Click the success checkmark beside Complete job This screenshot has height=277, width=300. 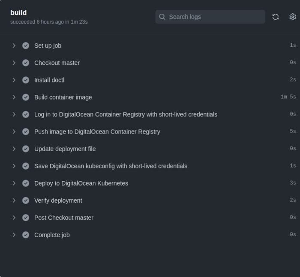coord(26,234)
